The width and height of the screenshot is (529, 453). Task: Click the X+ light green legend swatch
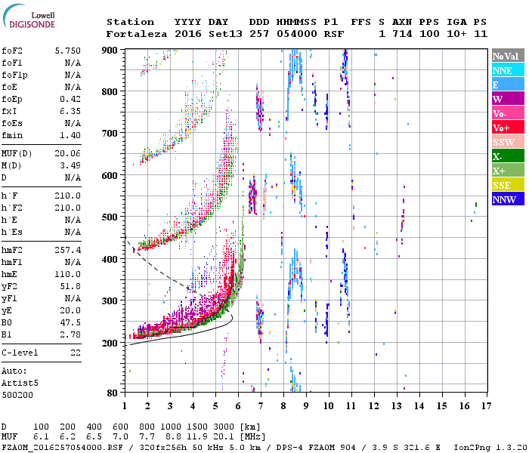(x=508, y=171)
